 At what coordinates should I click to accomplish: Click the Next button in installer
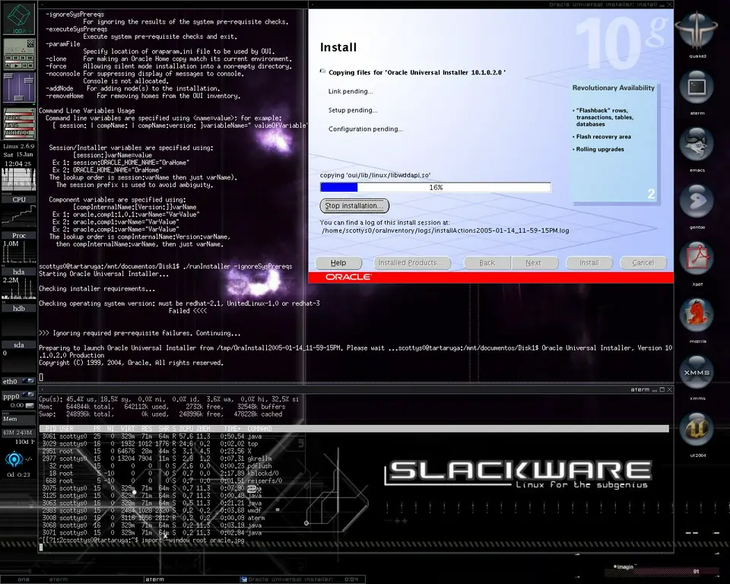pos(534,263)
